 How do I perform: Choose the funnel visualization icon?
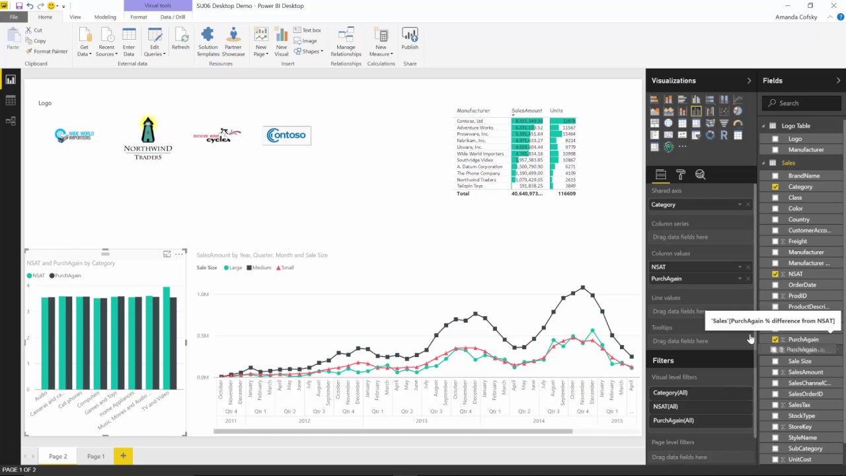coord(724,123)
